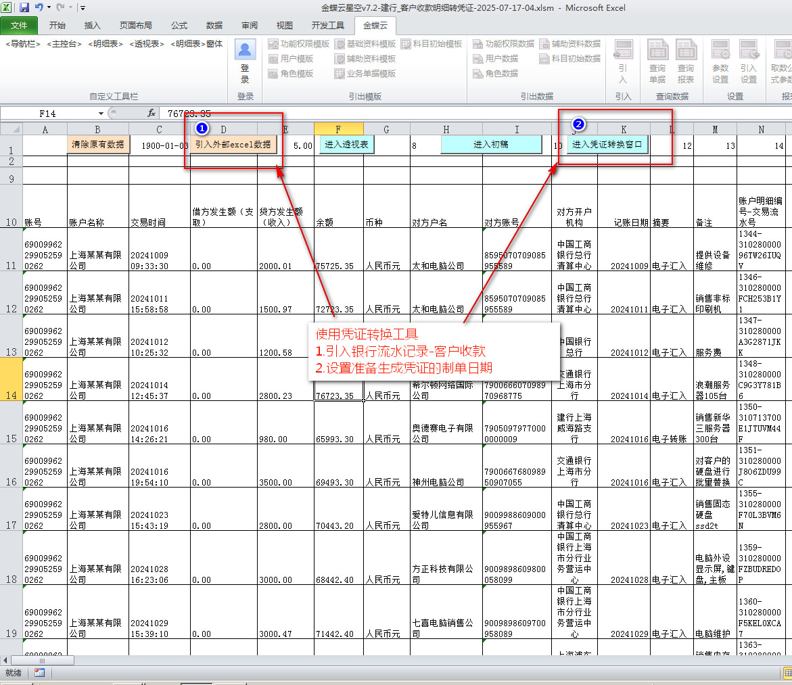Click the Name Box showing F14
The image size is (792, 685).
tap(49, 114)
